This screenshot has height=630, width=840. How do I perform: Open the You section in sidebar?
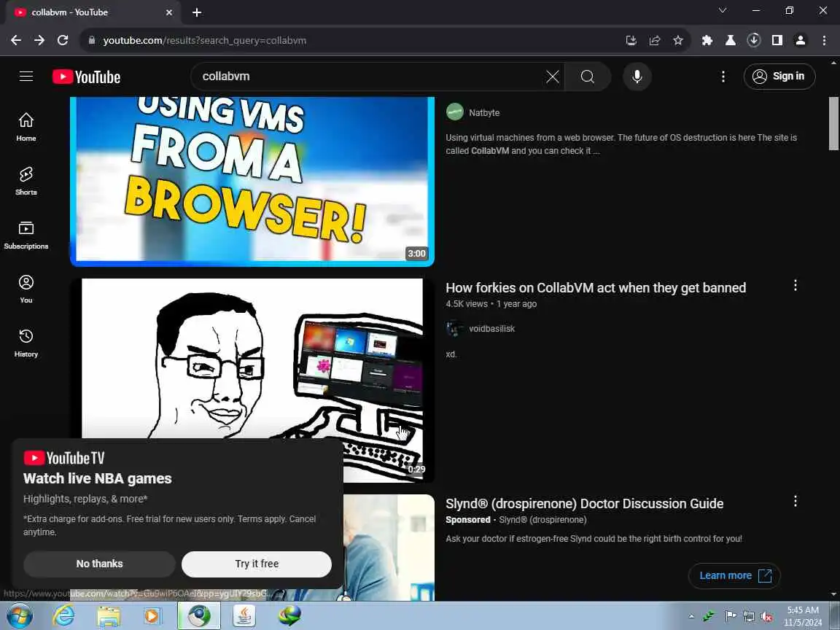[26, 289]
